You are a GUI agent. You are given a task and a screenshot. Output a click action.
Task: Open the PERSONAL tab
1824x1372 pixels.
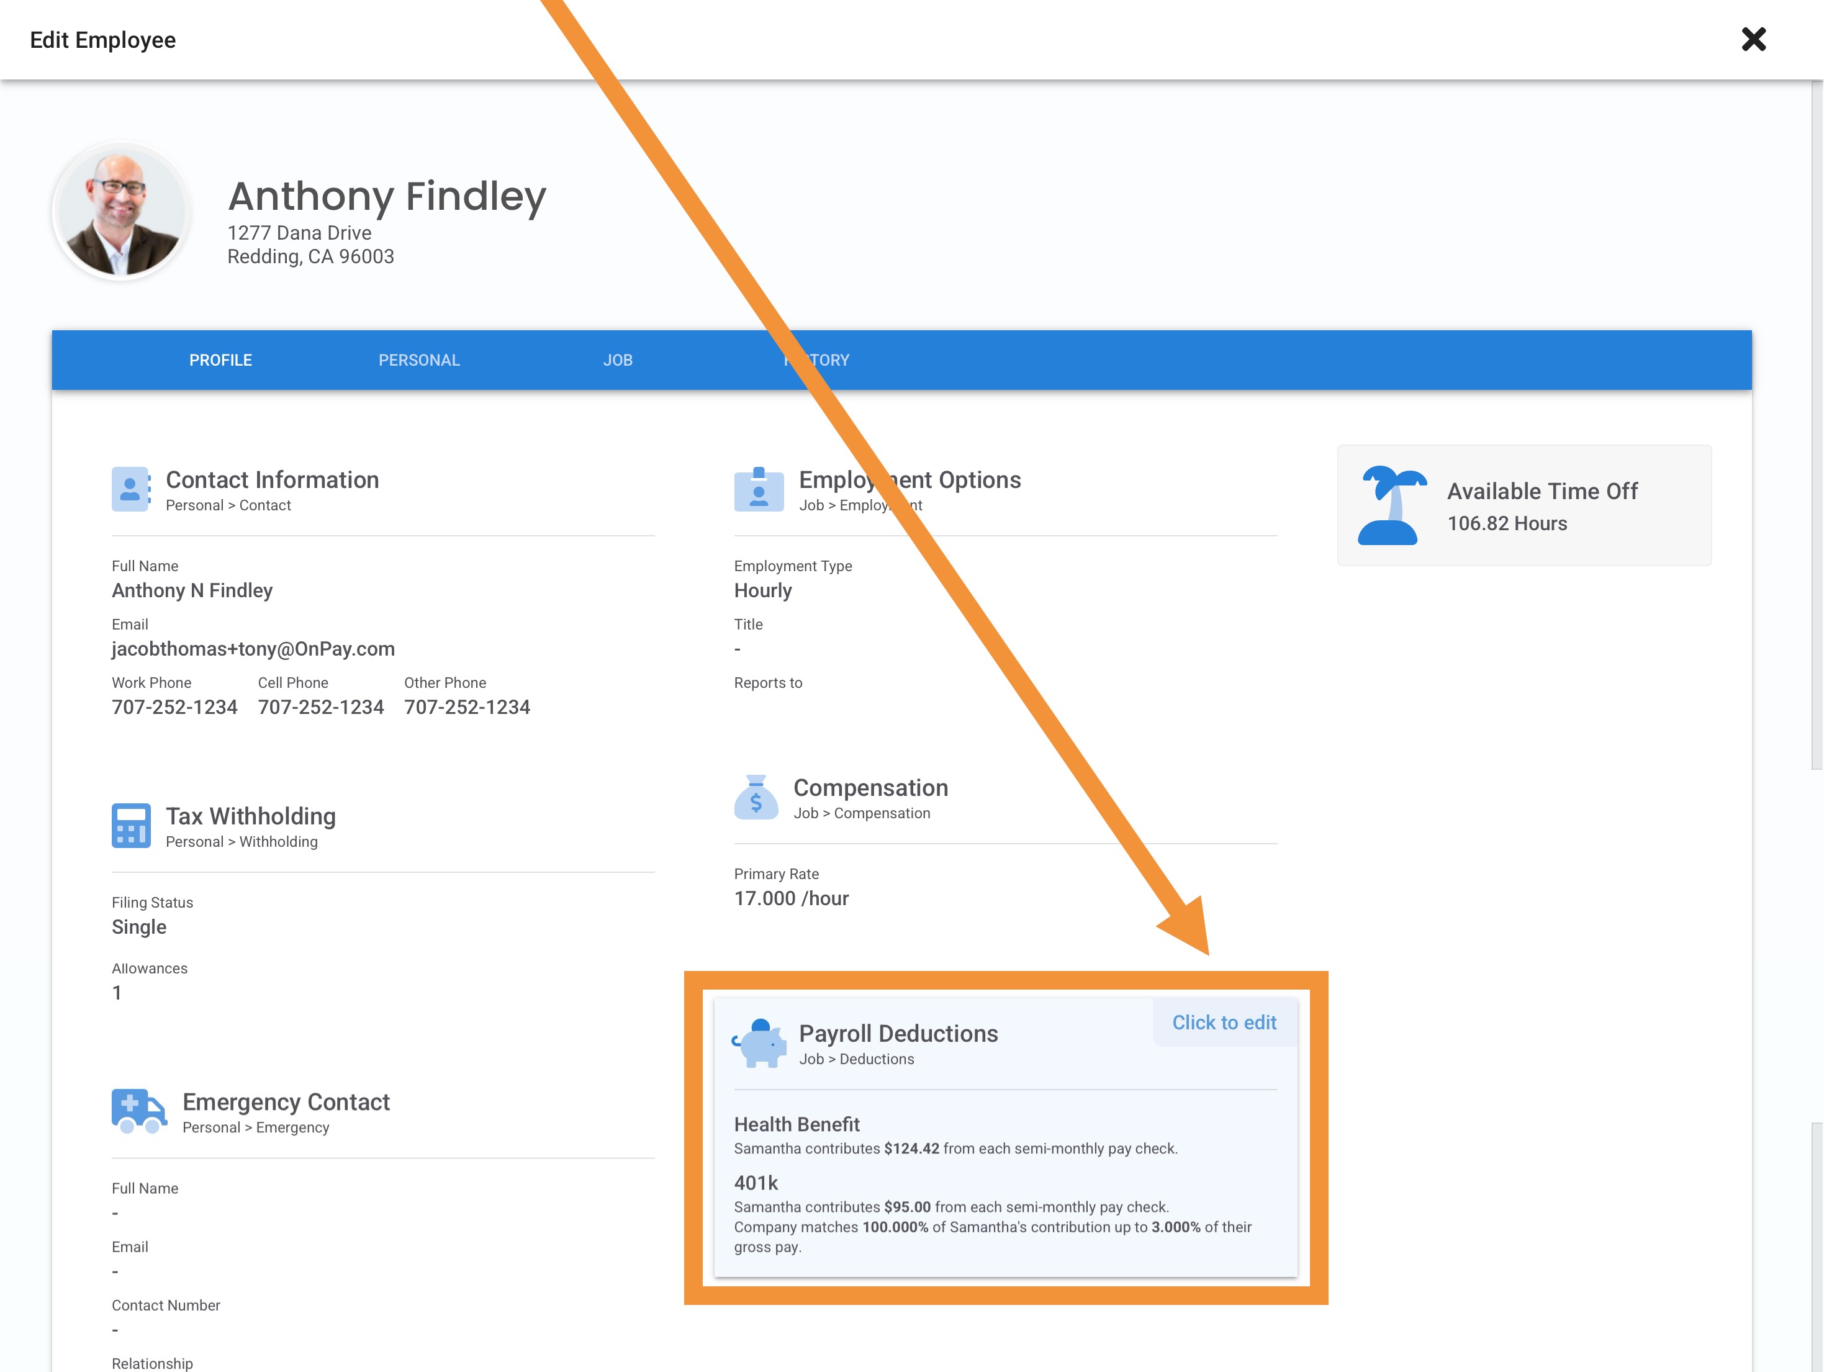click(419, 360)
